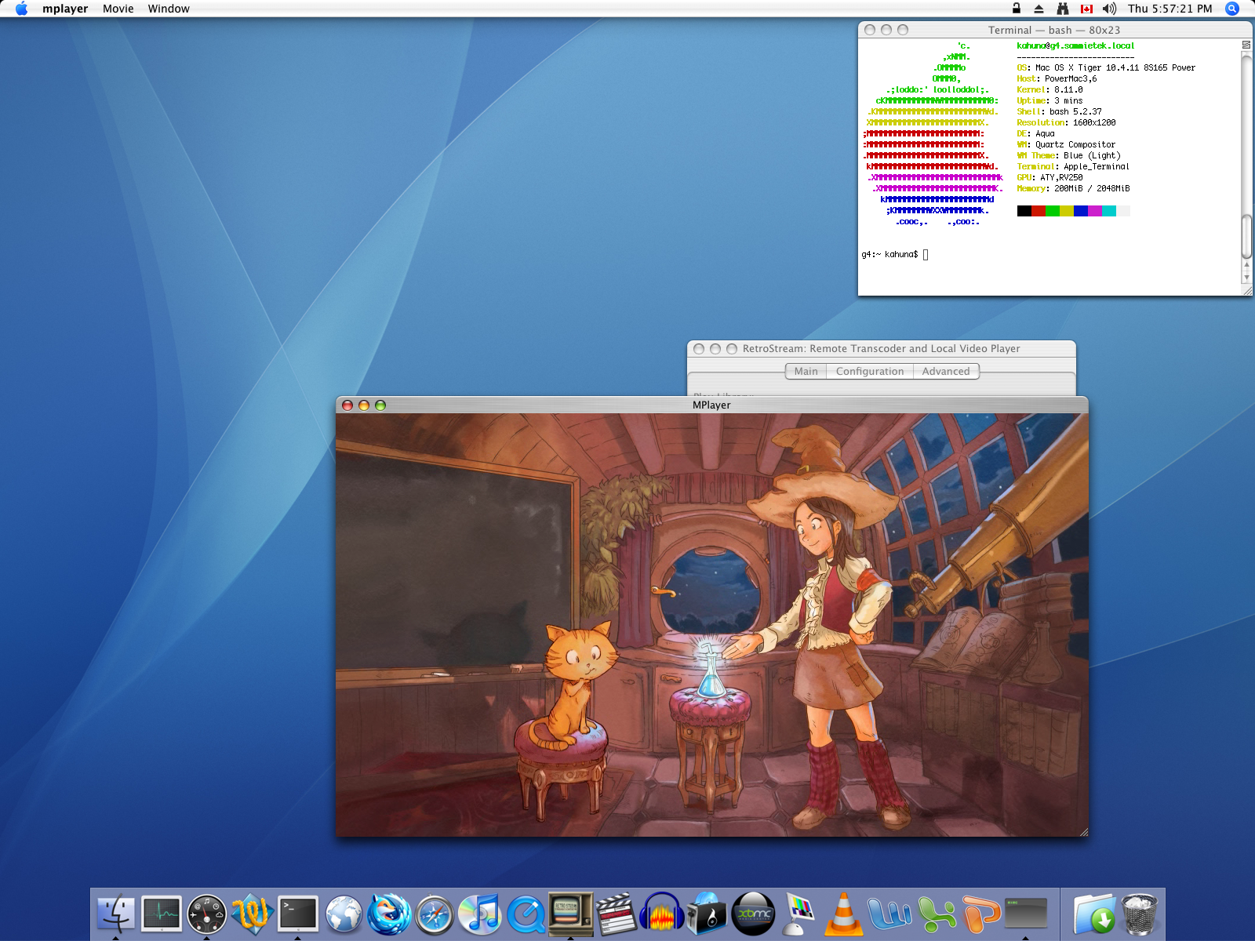Viewport: 1255px width, 941px height.
Task: Click the Terminal window title bar
Action: [x=1055, y=30]
